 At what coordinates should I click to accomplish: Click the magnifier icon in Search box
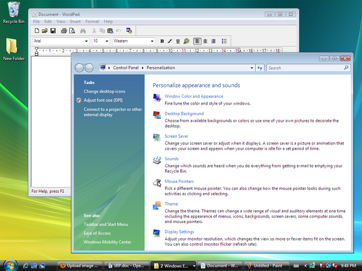346,68
